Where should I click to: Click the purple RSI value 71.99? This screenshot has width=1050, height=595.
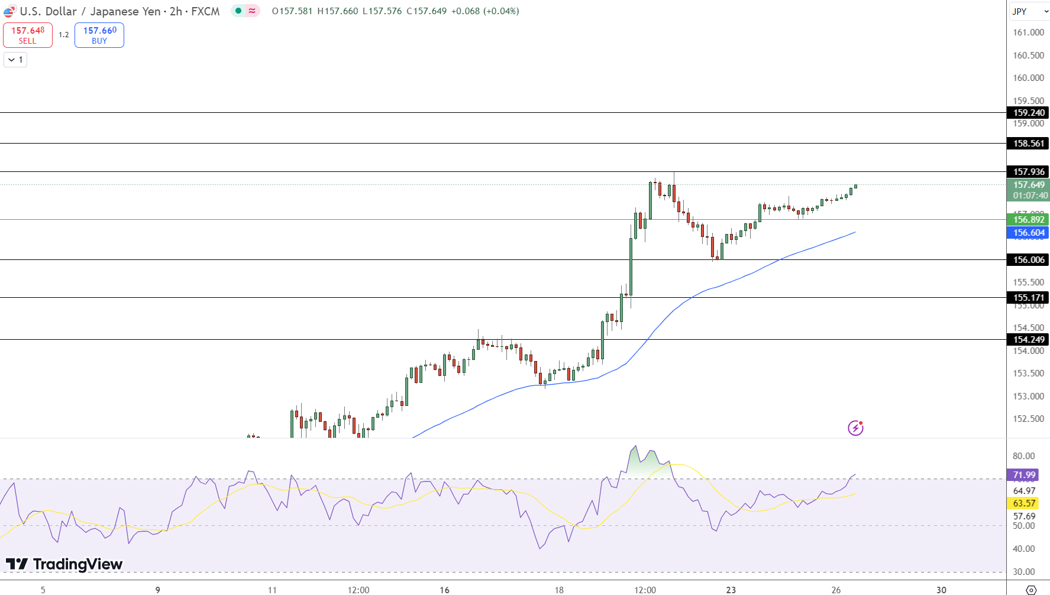[x=1023, y=474]
